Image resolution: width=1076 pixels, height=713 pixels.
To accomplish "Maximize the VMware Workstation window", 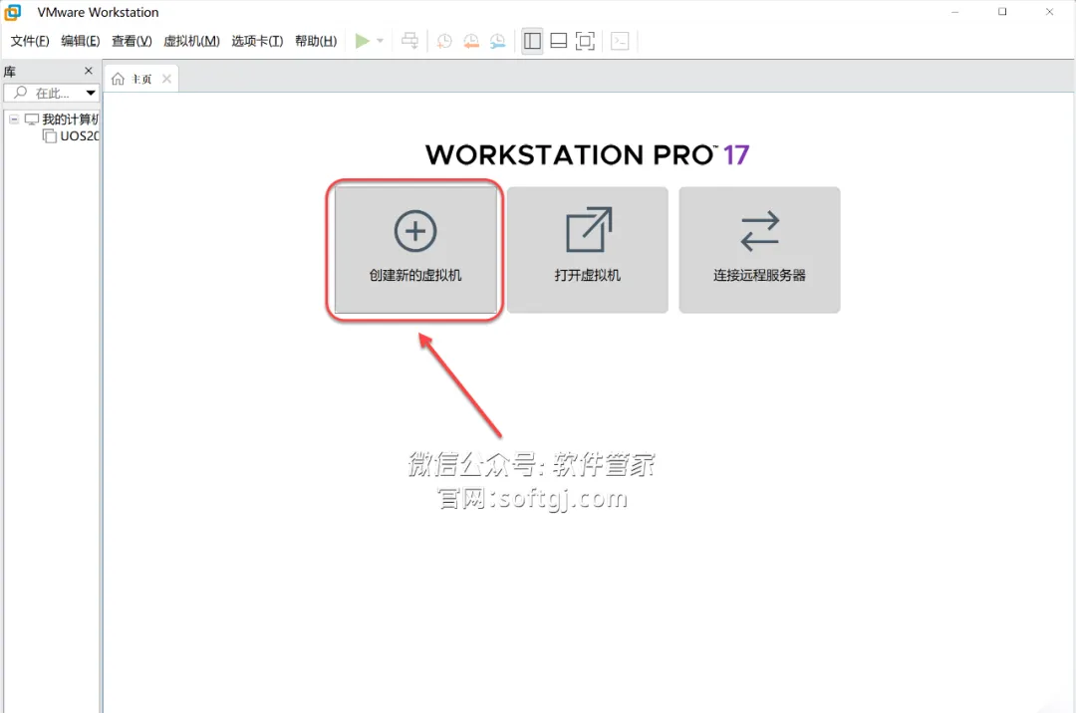I will tap(1002, 12).
